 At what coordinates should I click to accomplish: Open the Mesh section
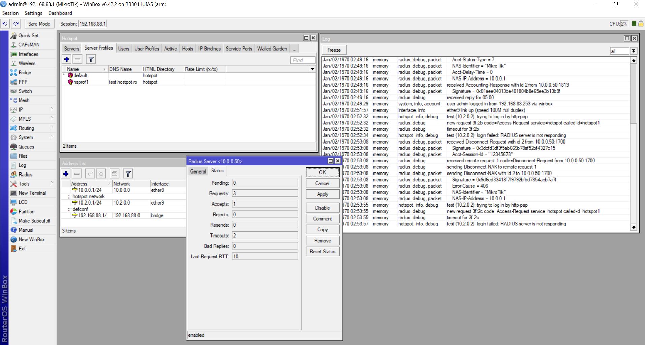tap(24, 100)
